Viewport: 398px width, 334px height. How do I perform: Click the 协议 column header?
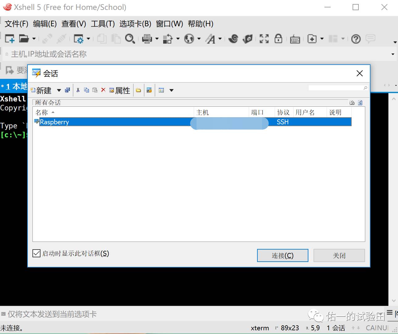(x=284, y=113)
